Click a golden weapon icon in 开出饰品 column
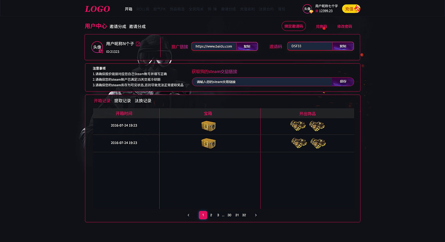 tap(298, 126)
